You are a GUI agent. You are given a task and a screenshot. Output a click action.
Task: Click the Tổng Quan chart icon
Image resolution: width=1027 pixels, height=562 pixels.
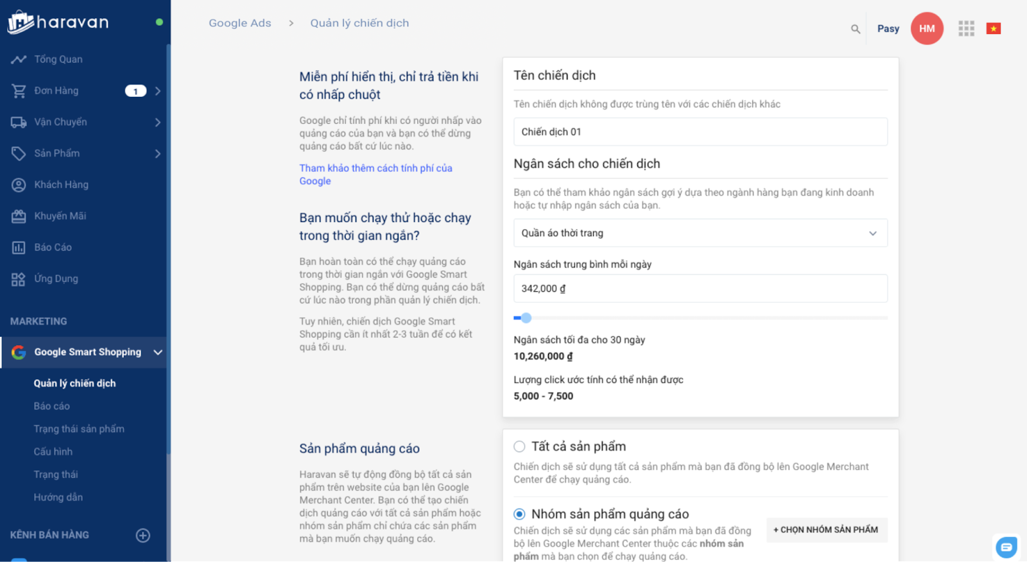(19, 60)
